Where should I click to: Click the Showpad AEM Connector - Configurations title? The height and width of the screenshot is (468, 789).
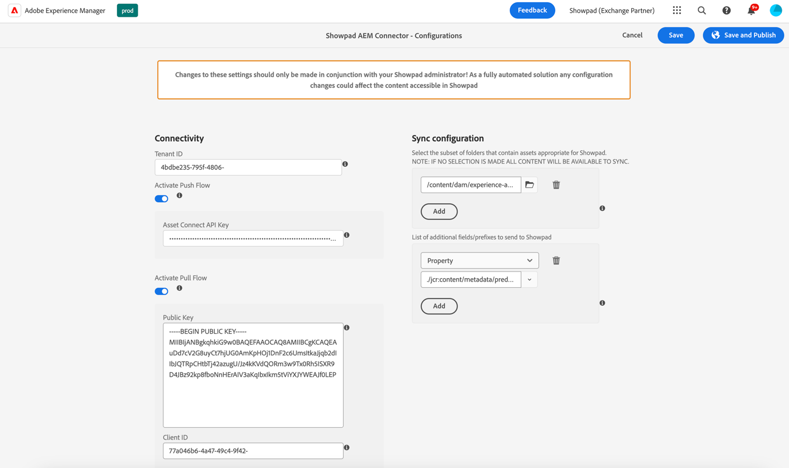(x=394, y=35)
